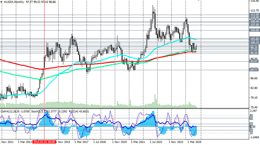Screen dimensions: 260x145
Task: Click the Stoch(5,3,3) indicator label
Action: [x=39, y=112]
